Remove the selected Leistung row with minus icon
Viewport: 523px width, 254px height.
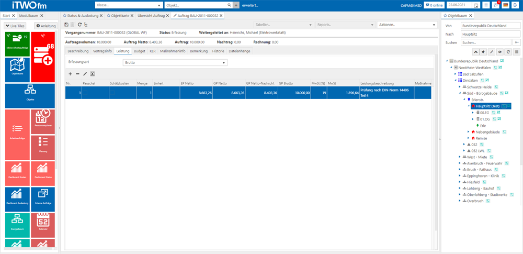77,74
